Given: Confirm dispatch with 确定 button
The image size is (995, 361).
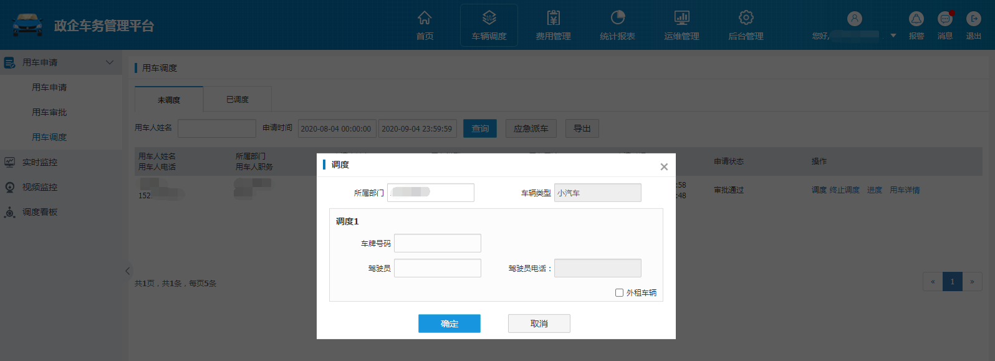Looking at the screenshot, I should tap(449, 324).
